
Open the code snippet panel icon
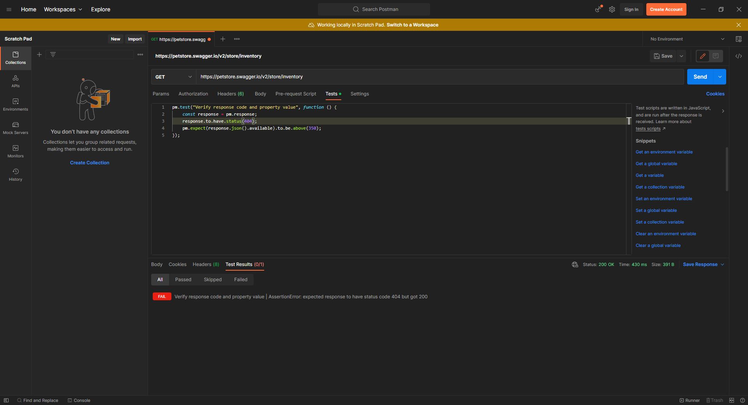click(x=739, y=56)
